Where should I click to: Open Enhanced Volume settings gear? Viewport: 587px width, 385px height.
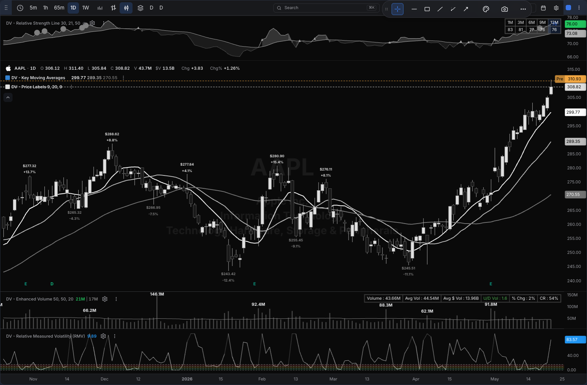pos(105,299)
